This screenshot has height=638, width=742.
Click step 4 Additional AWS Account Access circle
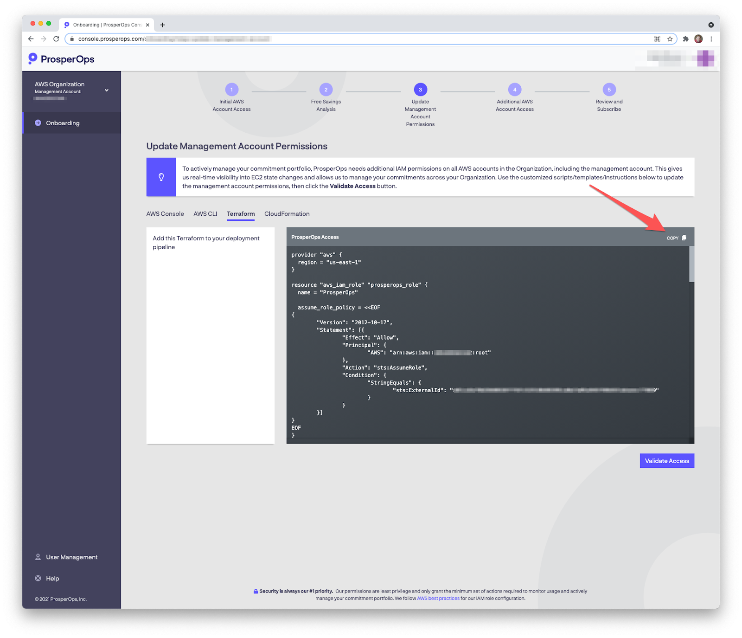pos(515,90)
